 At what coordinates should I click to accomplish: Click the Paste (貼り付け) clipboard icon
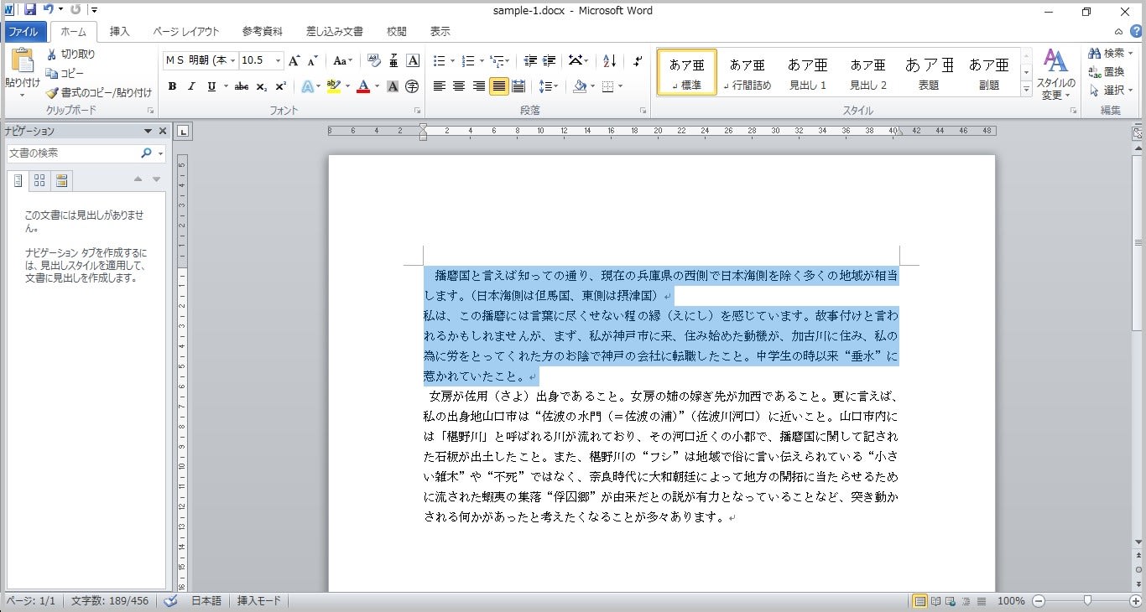tap(22, 61)
